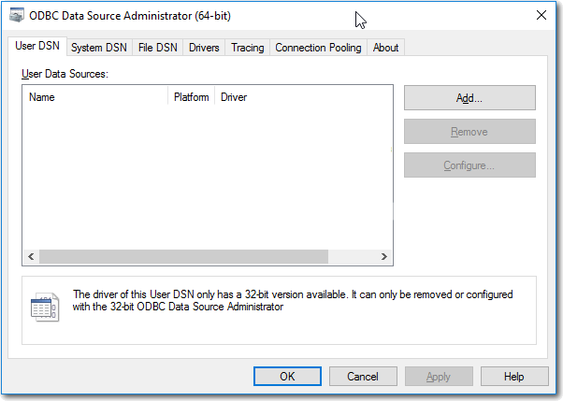
Task: Open the File DSN tab
Action: tap(158, 48)
